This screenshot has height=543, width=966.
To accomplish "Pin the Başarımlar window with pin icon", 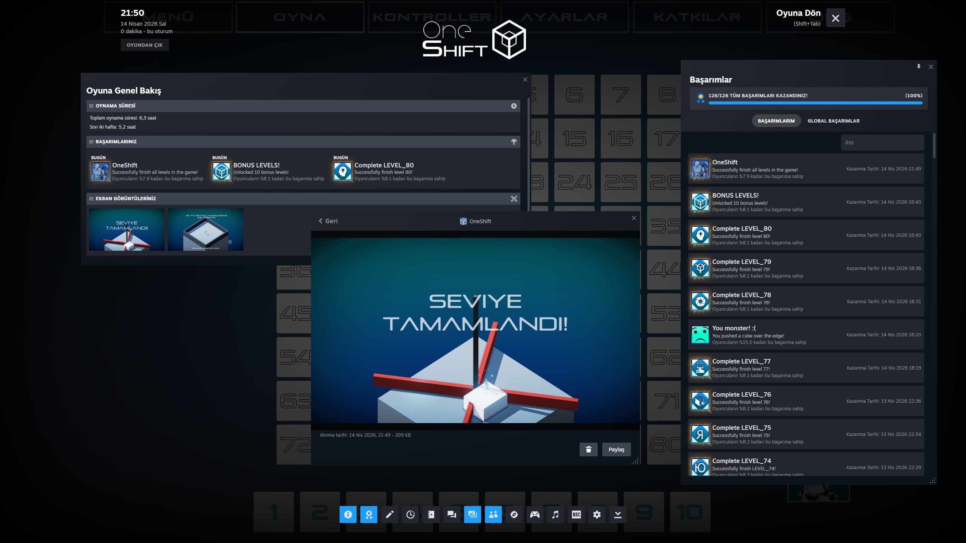I will (x=919, y=67).
